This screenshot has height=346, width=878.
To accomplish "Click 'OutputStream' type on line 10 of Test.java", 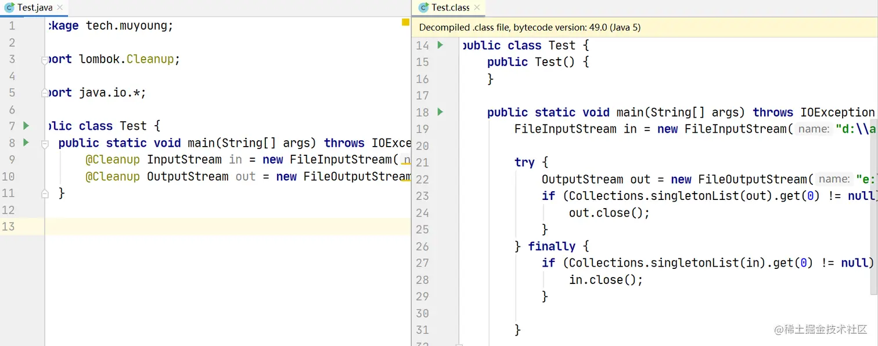I will [x=188, y=176].
